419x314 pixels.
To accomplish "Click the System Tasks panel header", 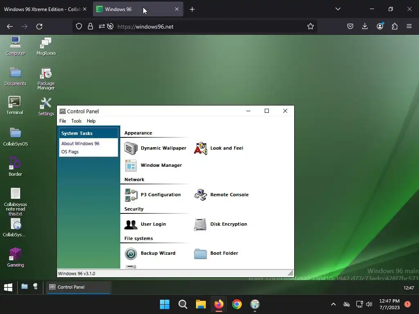I will tap(88, 133).
